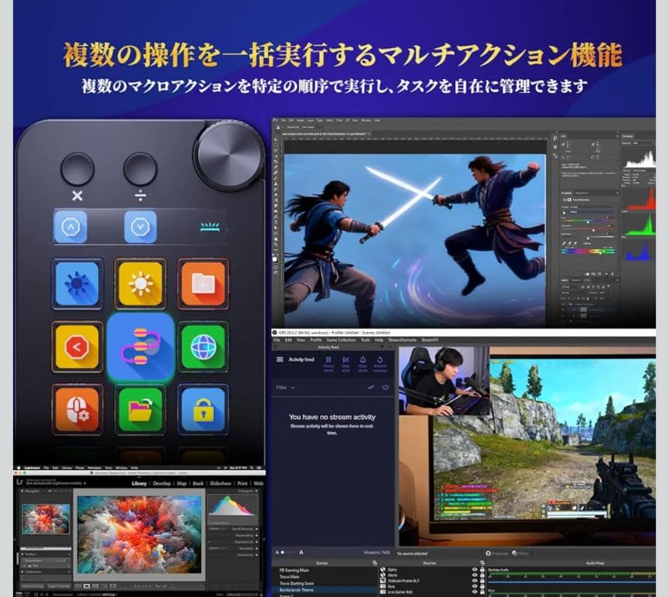The height and width of the screenshot is (597, 669).
Task: Click the Export Catalog button in Lightroom
Action: click(58, 586)
